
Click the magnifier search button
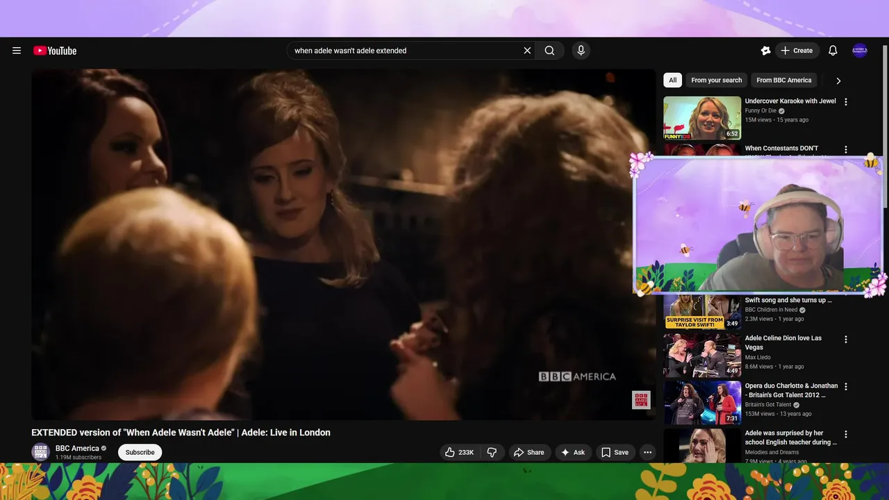(x=549, y=51)
